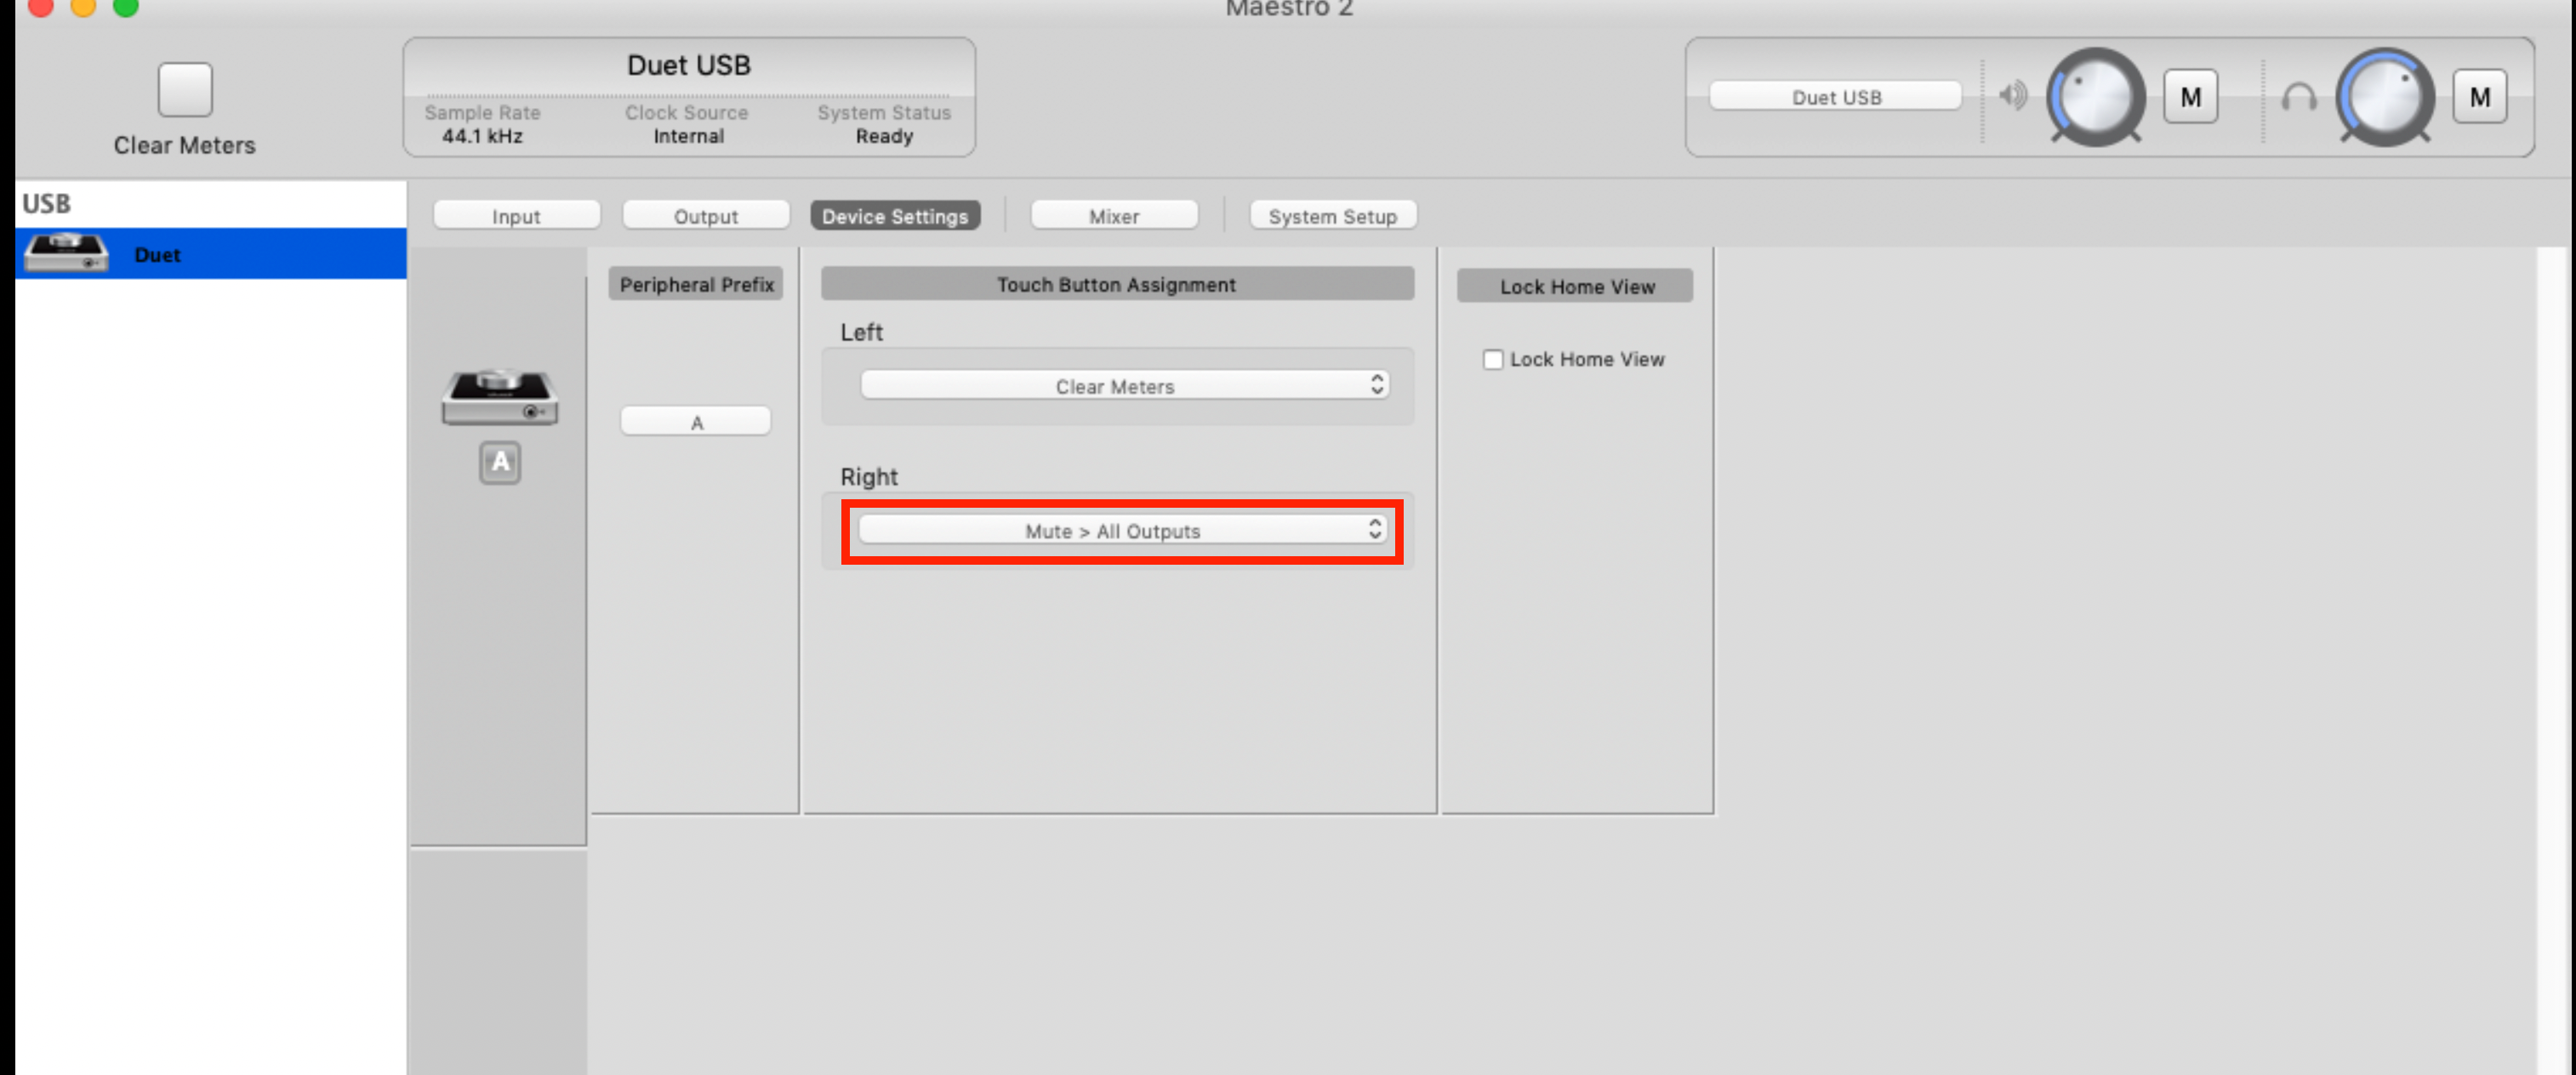The height and width of the screenshot is (1075, 2576).
Task: Switch to the Output tab
Action: coord(705,216)
